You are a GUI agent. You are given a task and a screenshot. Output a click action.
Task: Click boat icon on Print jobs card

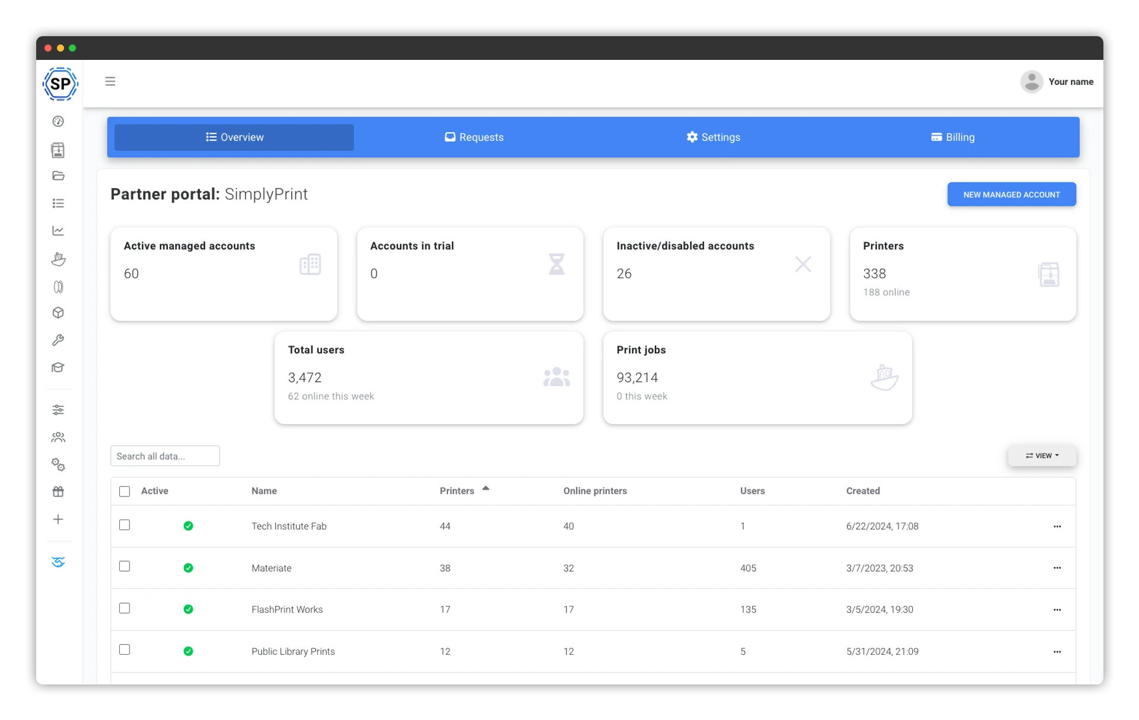point(885,377)
